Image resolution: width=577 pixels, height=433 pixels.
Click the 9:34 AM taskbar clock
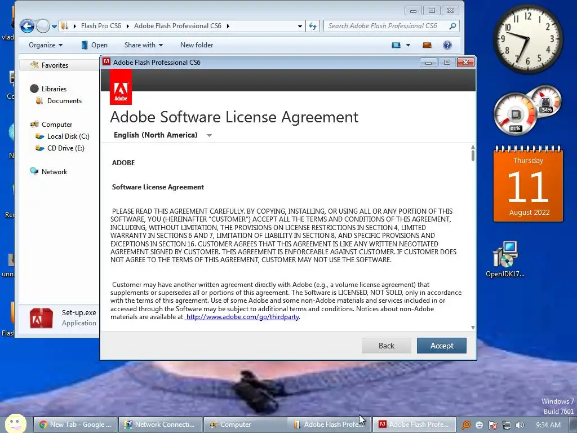click(548, 425)
